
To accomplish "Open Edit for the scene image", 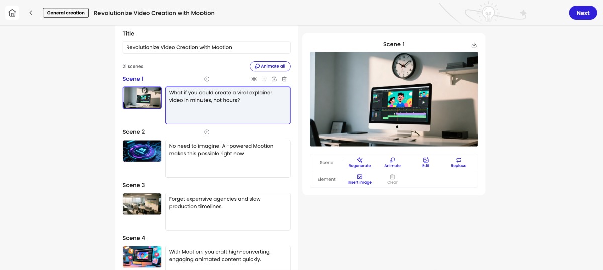I will [426, 162].
